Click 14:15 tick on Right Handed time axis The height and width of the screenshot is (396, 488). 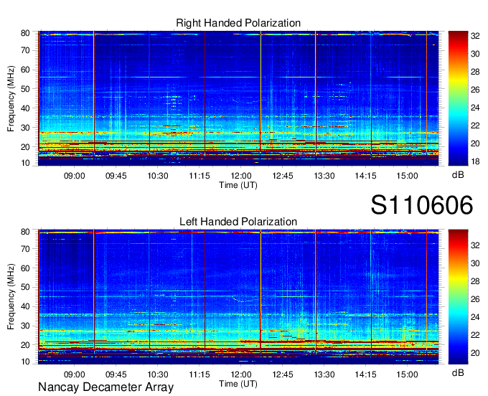click(366, 176)
